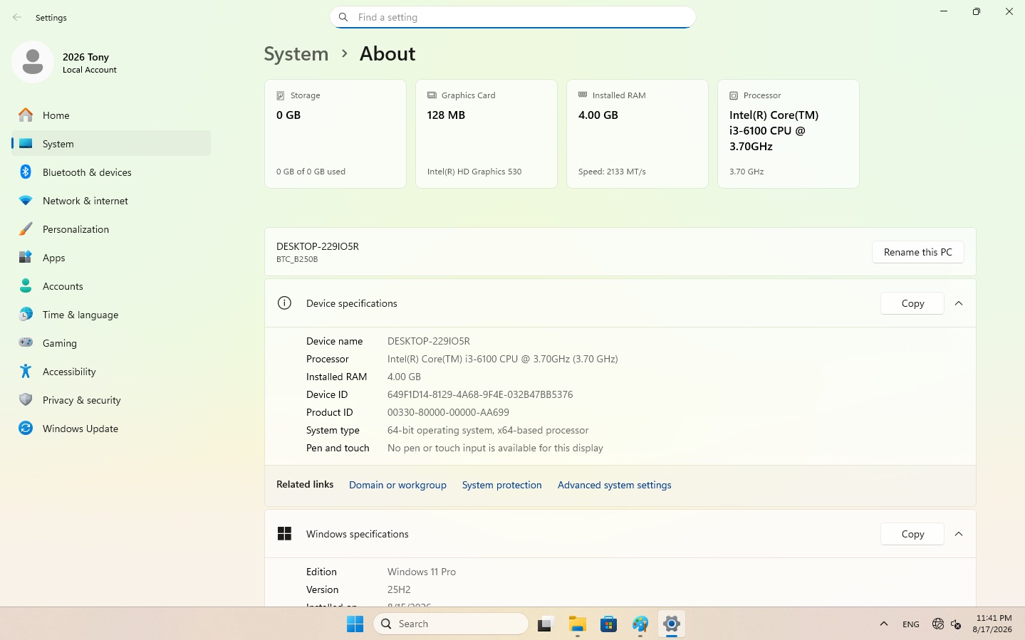
Task: Click the Device specifications info icon
Action: pos(284,303)
